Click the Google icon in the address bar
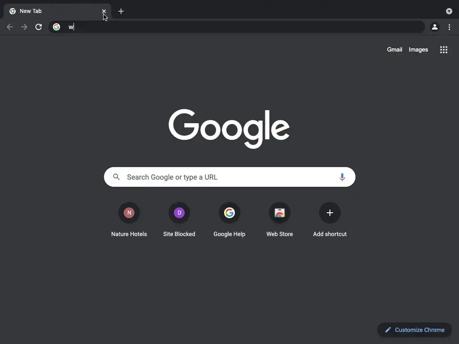The width and height of the screenshot is (459, 344). point(56,27)
